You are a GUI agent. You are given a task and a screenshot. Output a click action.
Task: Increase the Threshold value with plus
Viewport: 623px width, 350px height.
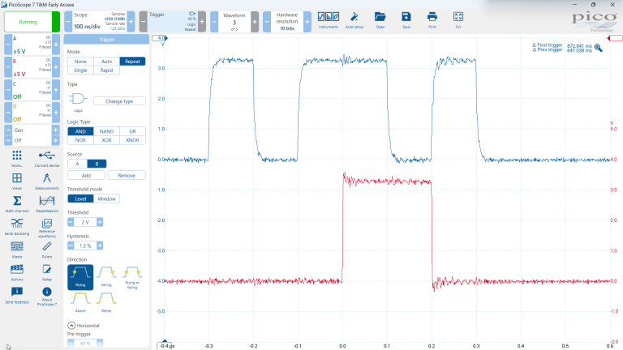click(x=100, y=222)
